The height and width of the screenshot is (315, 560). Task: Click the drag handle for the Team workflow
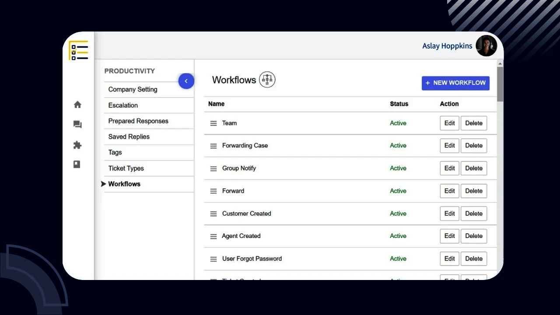click(x=213, y=123)
